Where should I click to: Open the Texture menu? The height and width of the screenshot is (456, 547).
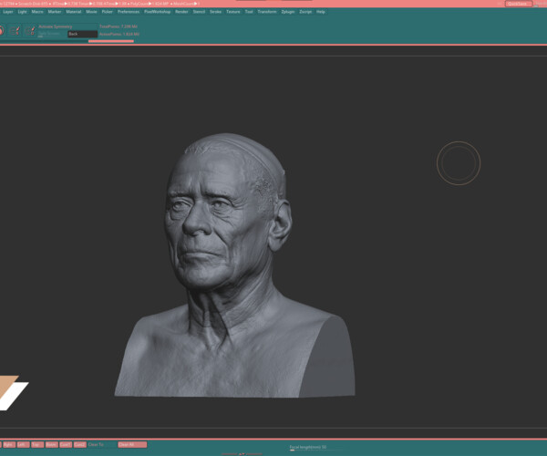(233, 12)
